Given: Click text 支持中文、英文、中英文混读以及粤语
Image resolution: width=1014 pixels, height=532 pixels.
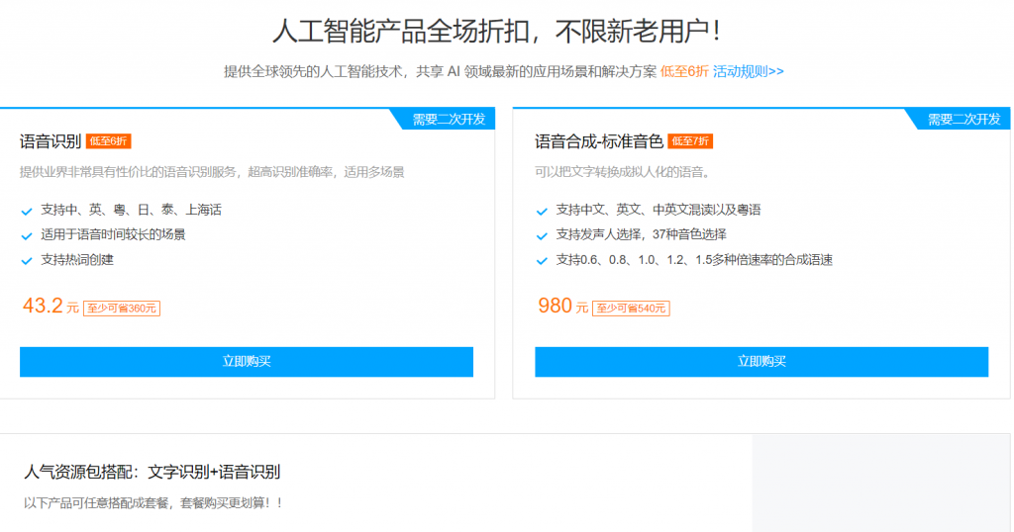Looking at the screenshot, I should click(659, 210).
